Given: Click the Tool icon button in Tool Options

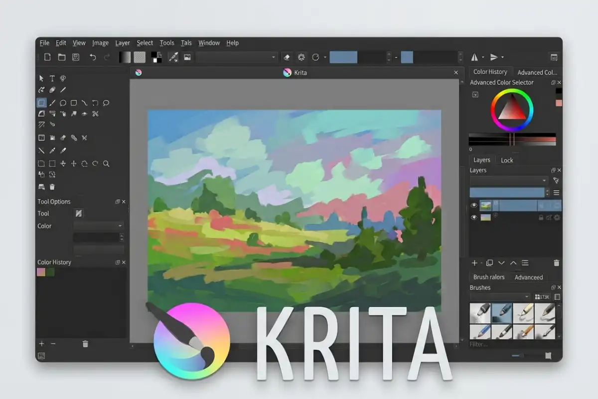Looking at the screenshot, I should (x=78, y=213).
